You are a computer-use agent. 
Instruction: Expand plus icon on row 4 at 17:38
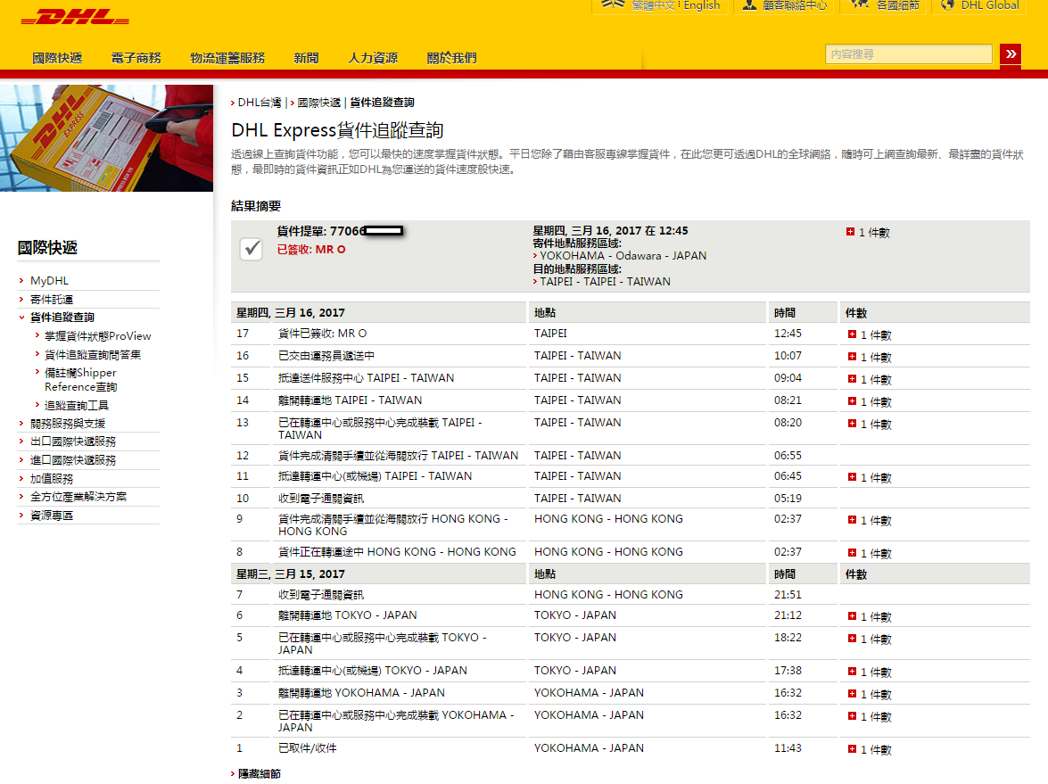(852, 671)
